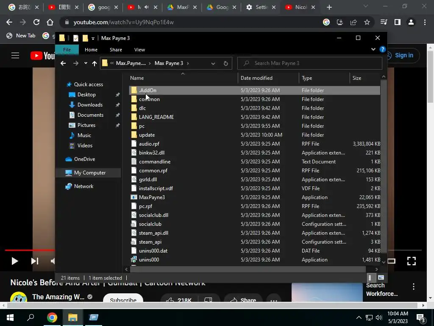434x326 pixels.
Task: Open notification center
Action: coord(421,318)
